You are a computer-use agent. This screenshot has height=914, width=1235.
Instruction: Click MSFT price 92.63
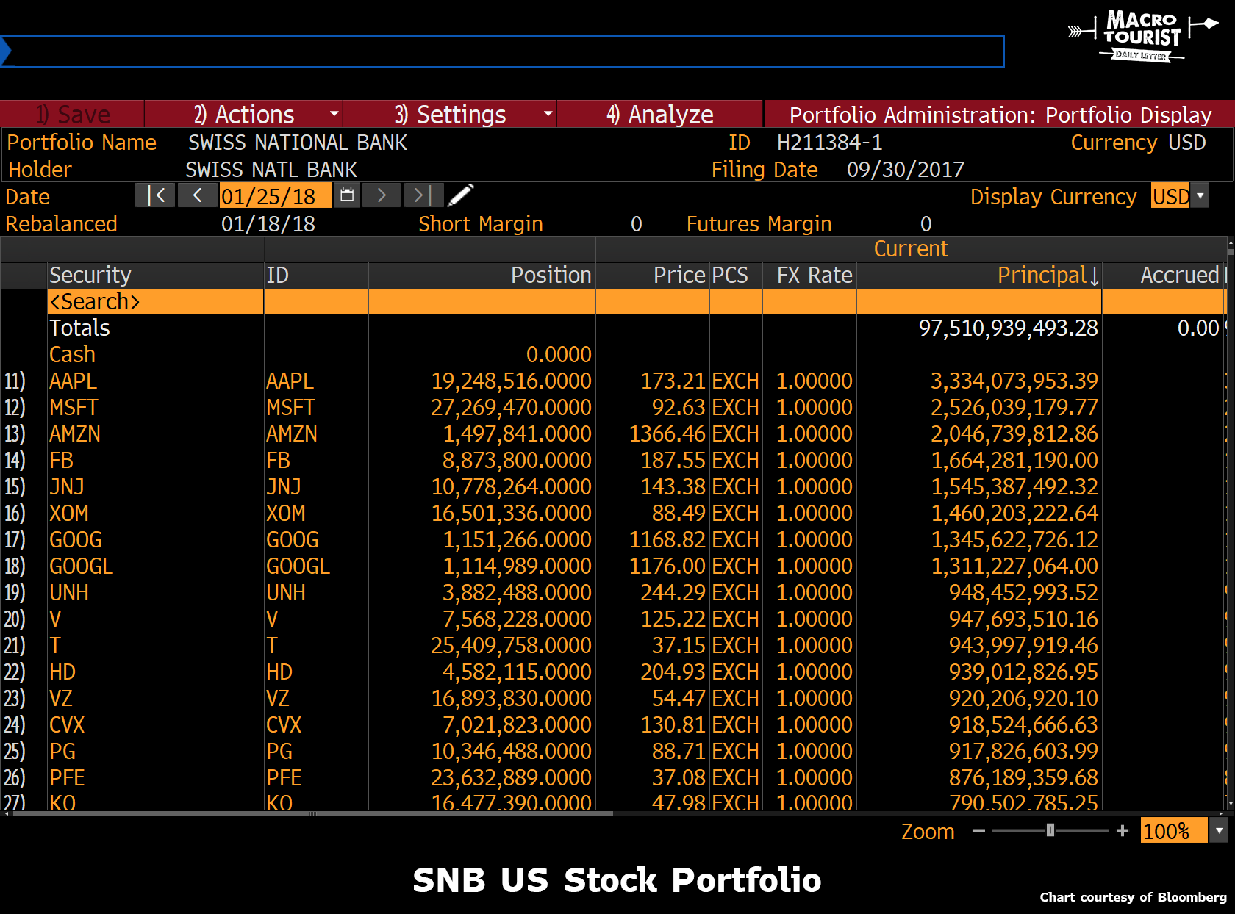click(x=679, y=408)
